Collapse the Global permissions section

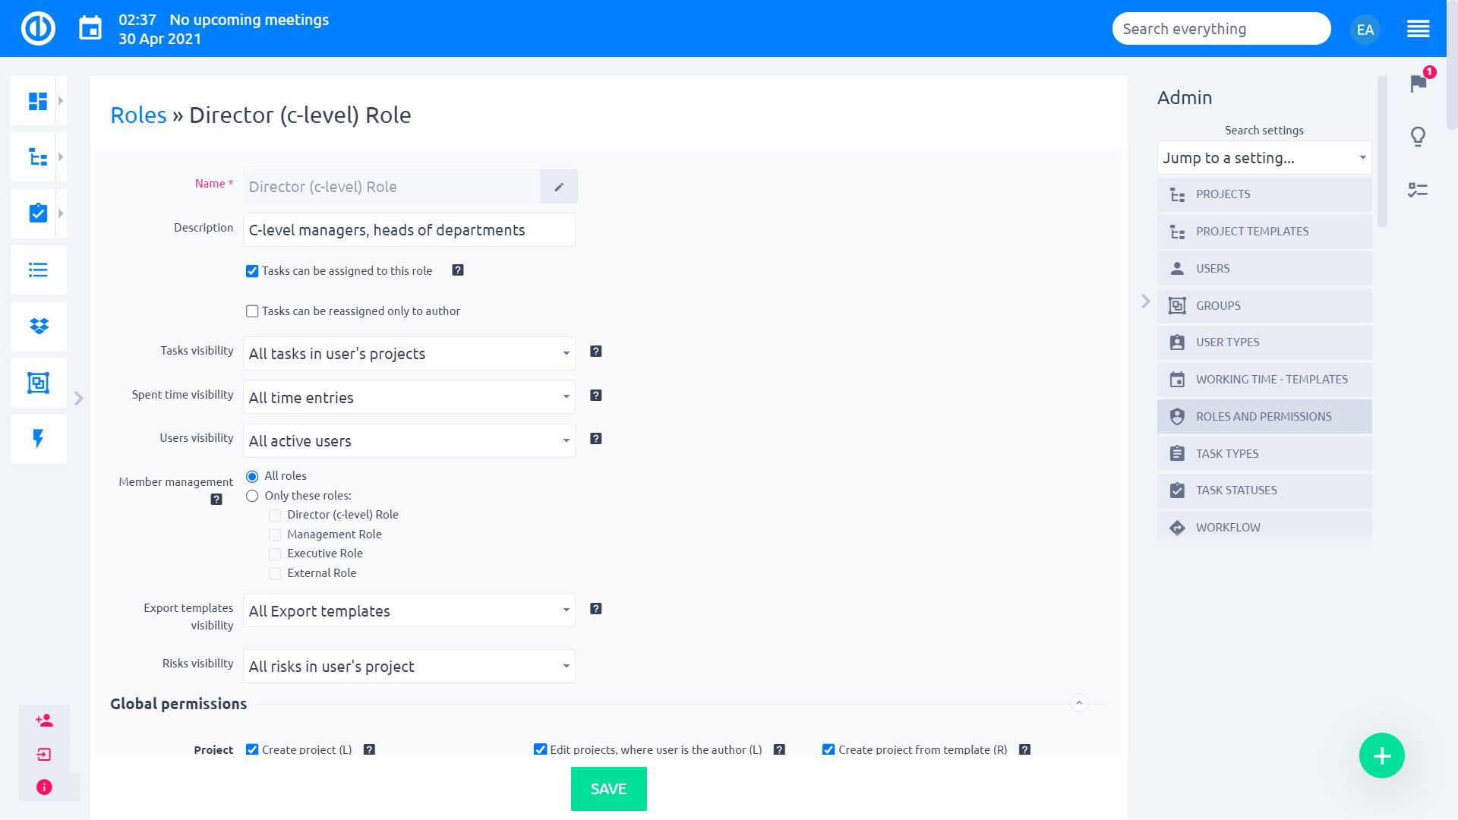point(1079,703)
